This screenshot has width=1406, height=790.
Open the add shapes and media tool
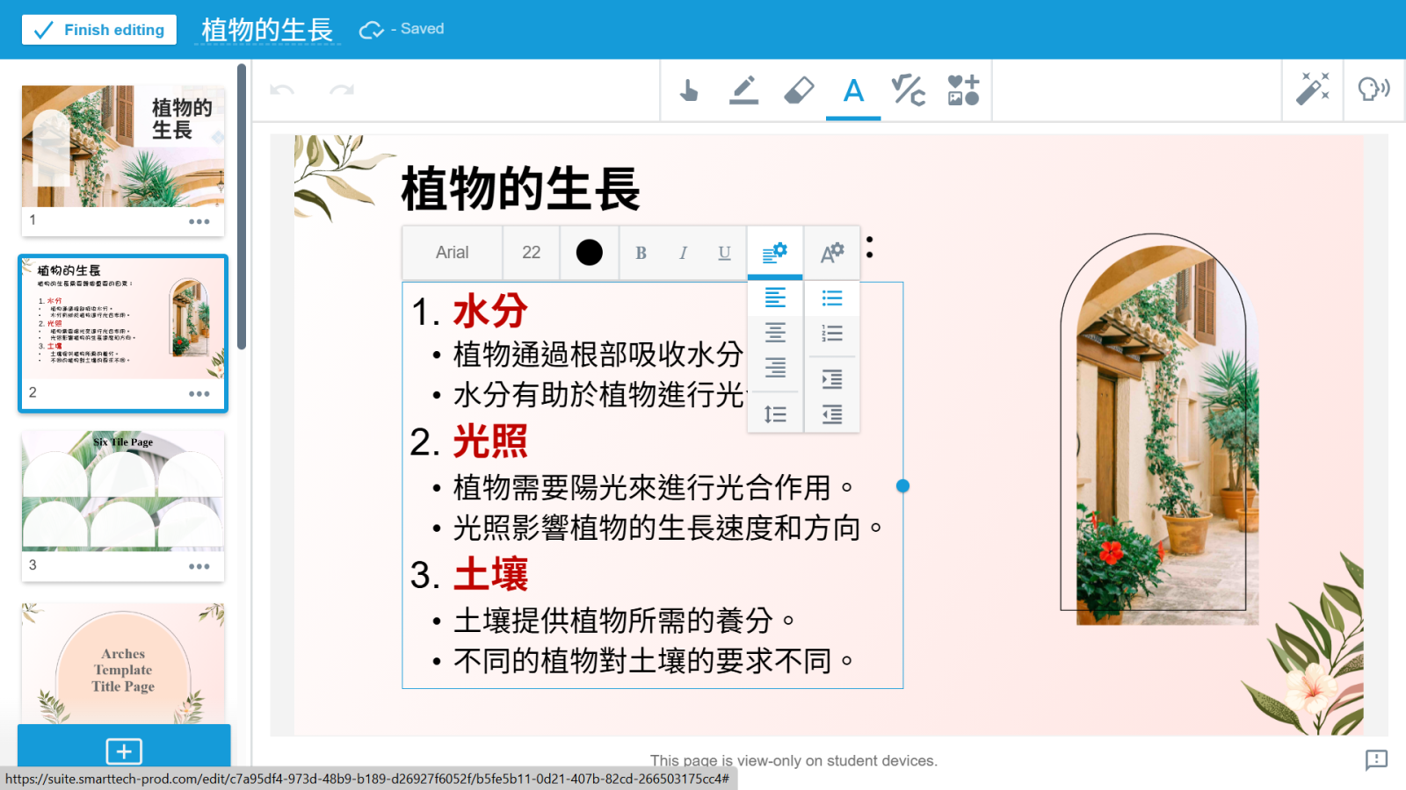click(x=963, y=90)
